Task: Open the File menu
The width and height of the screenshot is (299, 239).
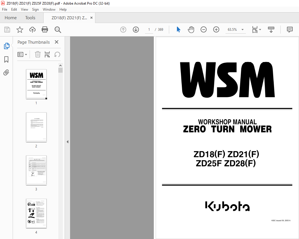Action: (5, 9)
